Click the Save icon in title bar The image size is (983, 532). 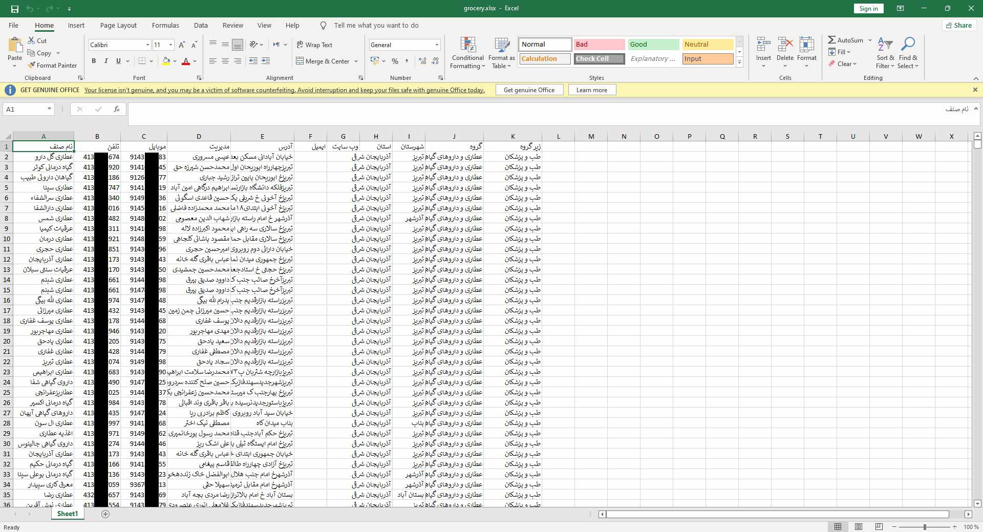[14, 9]
